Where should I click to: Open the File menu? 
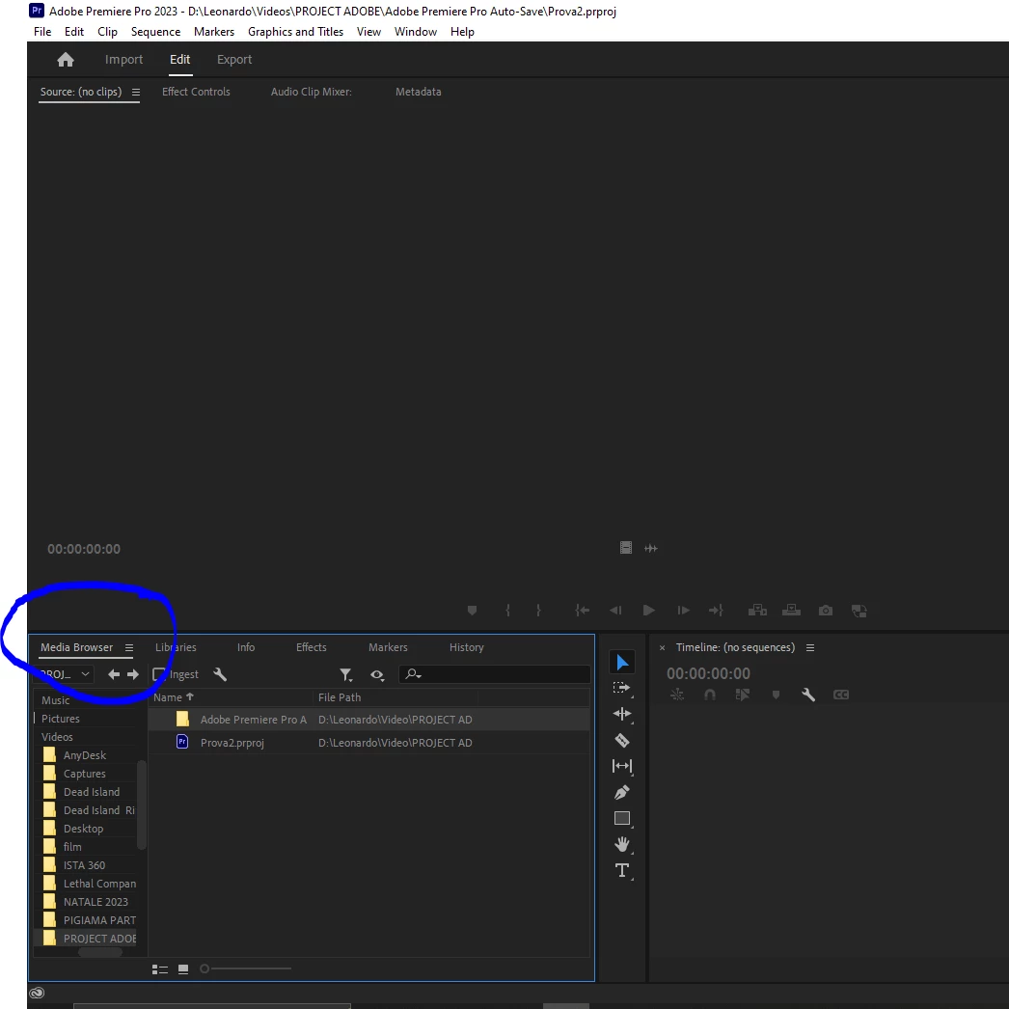(42, 32)
